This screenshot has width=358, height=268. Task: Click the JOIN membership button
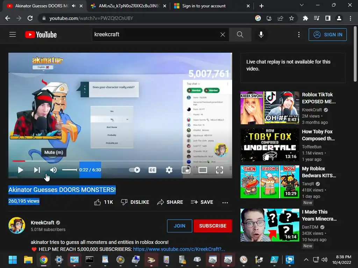(x=179, y=226)
